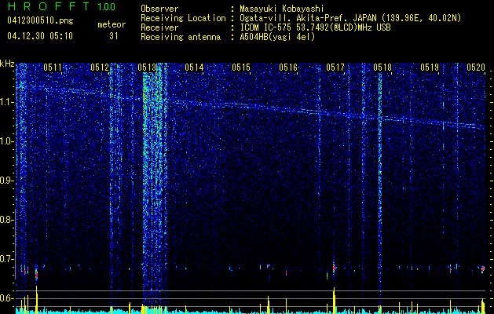The height and width of the screenshot is (314, 494).
Task: Click the 0513 time marker
Action: point(147,68)
